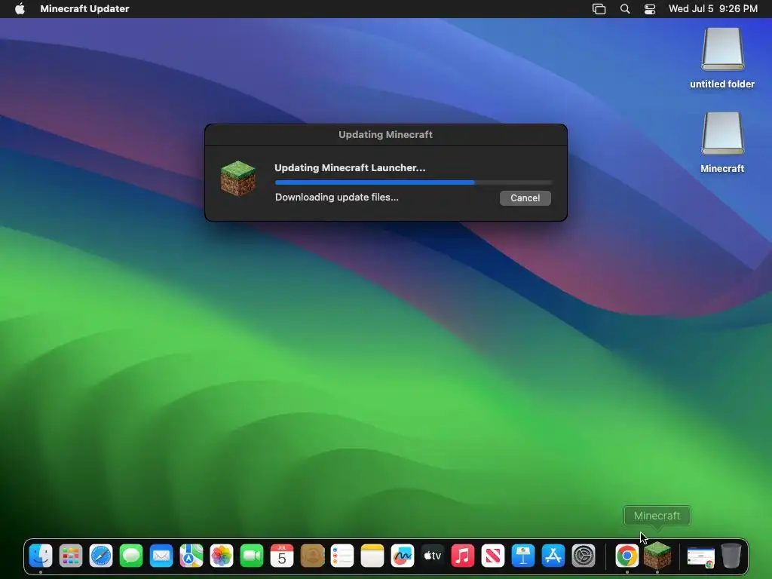The image size is (772, 579).
Task: Open Stage Manager from the menu bar icon
Action: click(599, 9)
